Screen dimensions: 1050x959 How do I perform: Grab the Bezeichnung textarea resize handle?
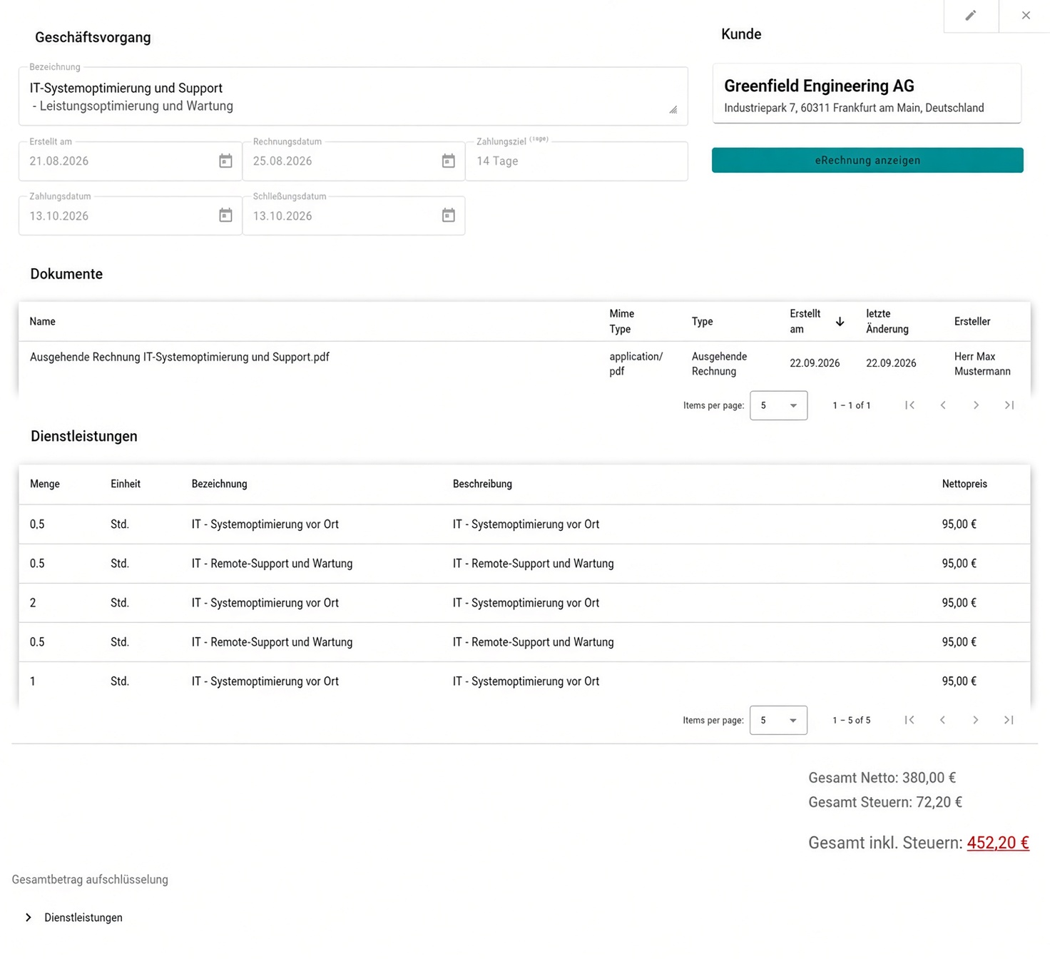coord(673,110)
